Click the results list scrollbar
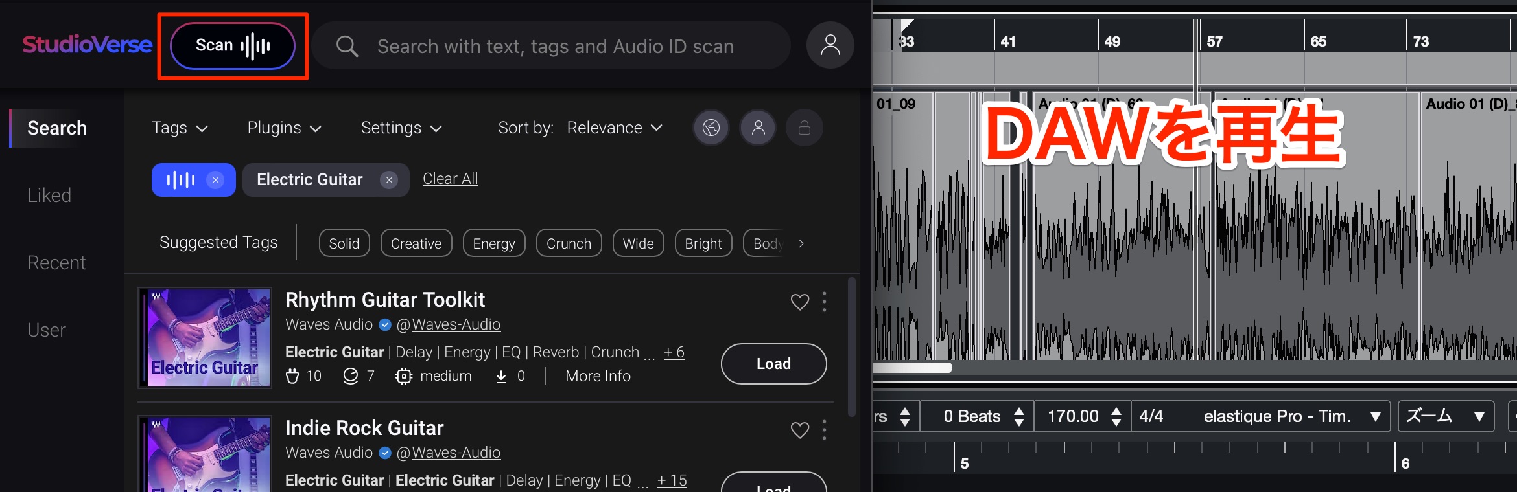Viewport: 1517px width, 492px height. (852, 347)
